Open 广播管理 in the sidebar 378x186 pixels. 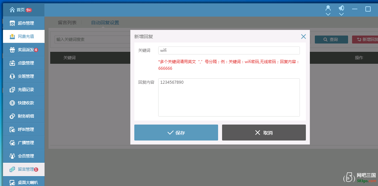click(24, 142)
